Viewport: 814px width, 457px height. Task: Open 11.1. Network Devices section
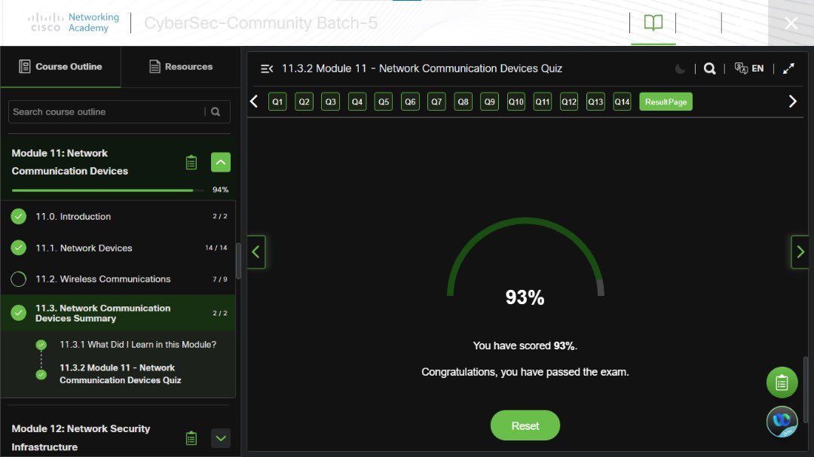[x=118, y=248]
